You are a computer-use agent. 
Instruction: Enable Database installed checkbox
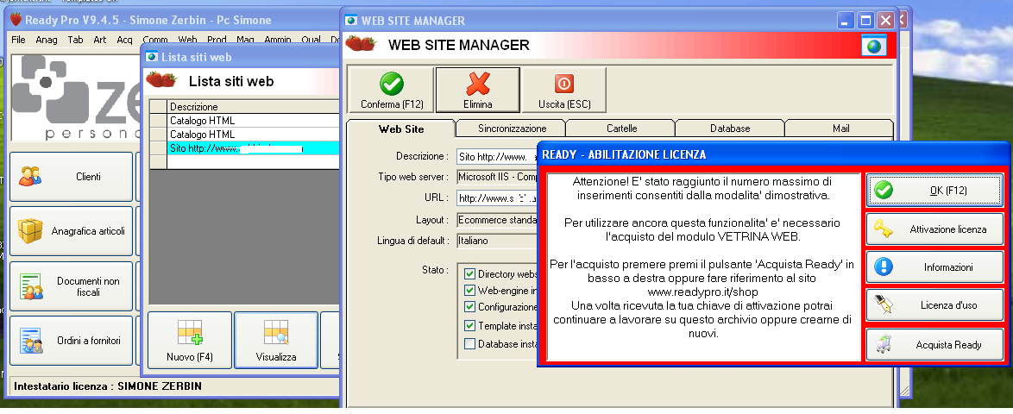point(469,343)
